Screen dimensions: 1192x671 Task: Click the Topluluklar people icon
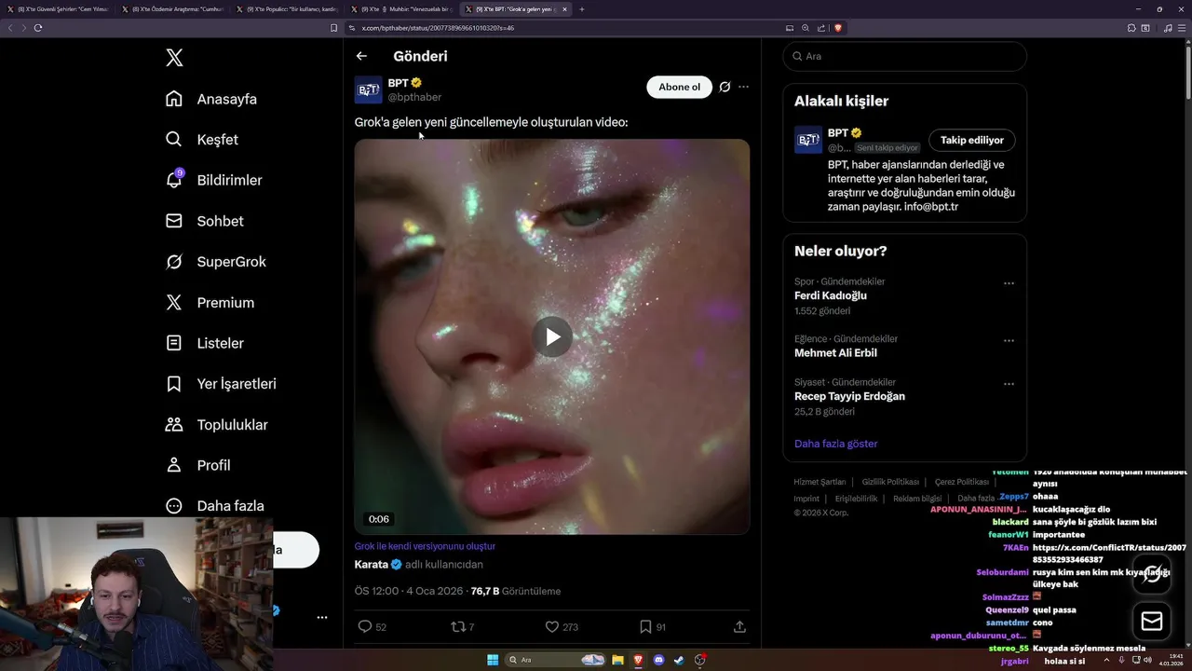coord(174,425)
